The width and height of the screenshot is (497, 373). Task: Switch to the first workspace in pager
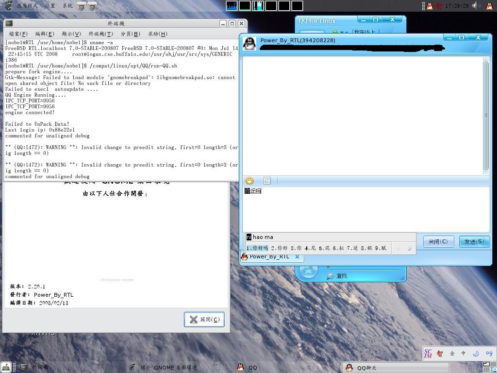coord(486,364)
